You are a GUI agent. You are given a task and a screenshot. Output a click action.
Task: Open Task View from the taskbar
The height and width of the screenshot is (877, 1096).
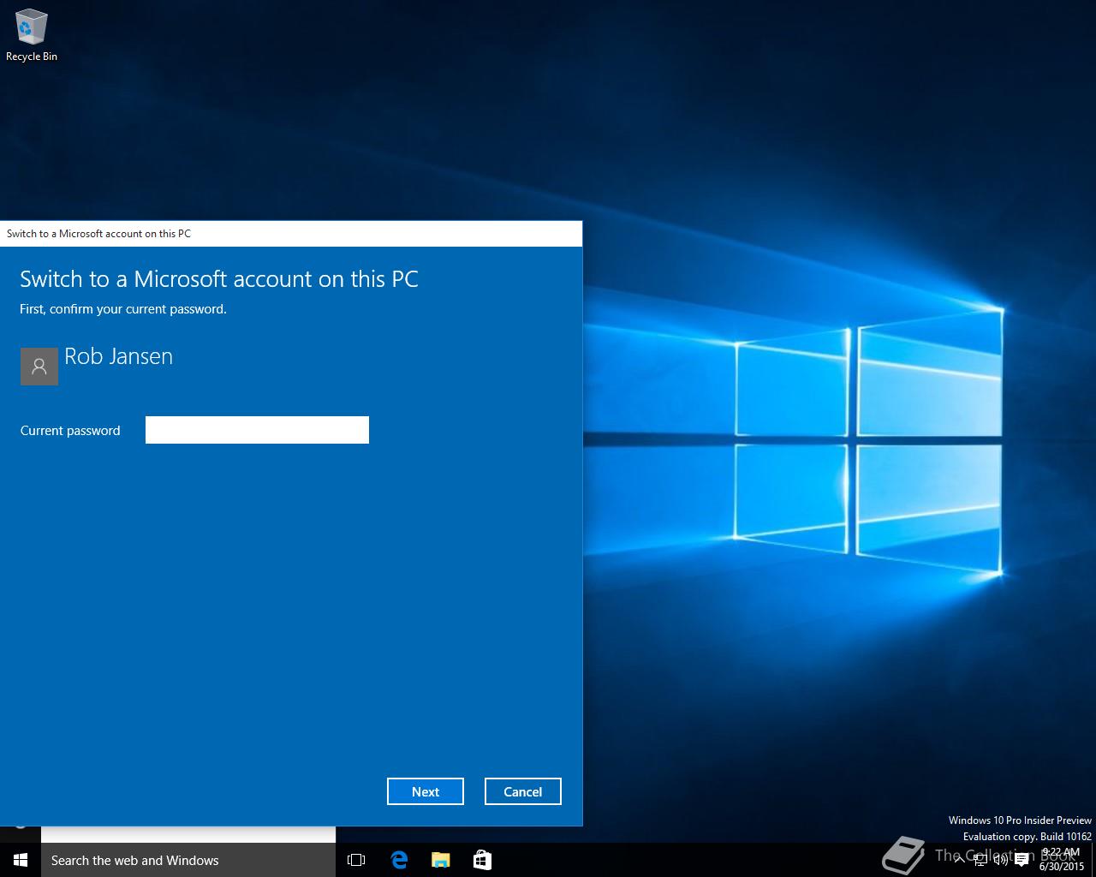356,860
